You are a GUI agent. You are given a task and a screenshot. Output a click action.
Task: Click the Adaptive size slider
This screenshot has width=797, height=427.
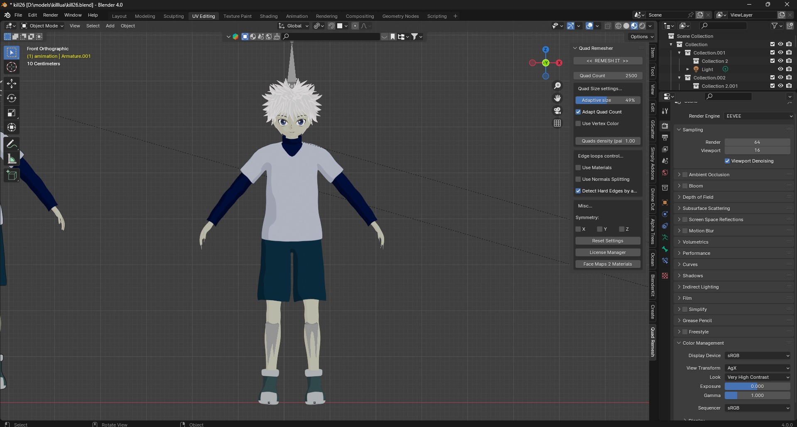[x=608, y=100]
